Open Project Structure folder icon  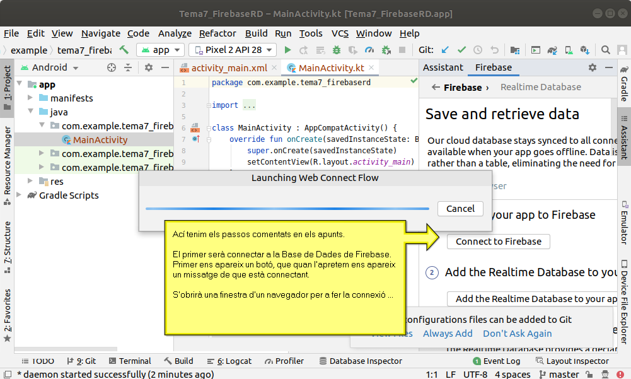pyautogui.click(x=515, y=50)
